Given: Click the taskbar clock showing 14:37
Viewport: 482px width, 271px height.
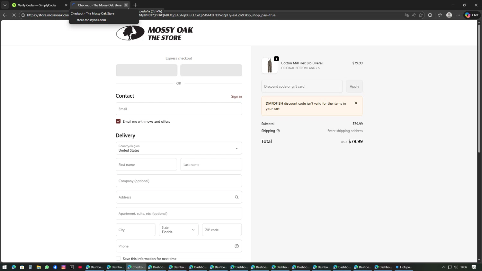Looking at the screenshot, I should pyautogui.click(x=464, y=267).
